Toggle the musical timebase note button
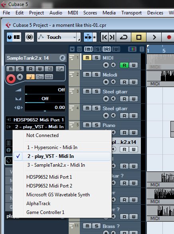The image size is (174, 234). tap(31, 77)
